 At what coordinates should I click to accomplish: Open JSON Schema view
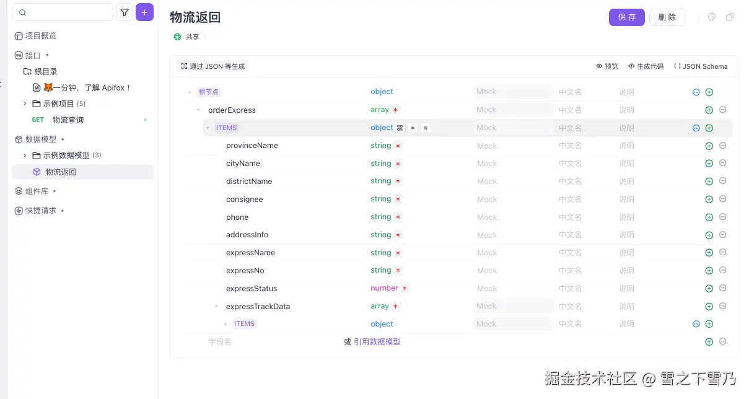tap(701, 66)
